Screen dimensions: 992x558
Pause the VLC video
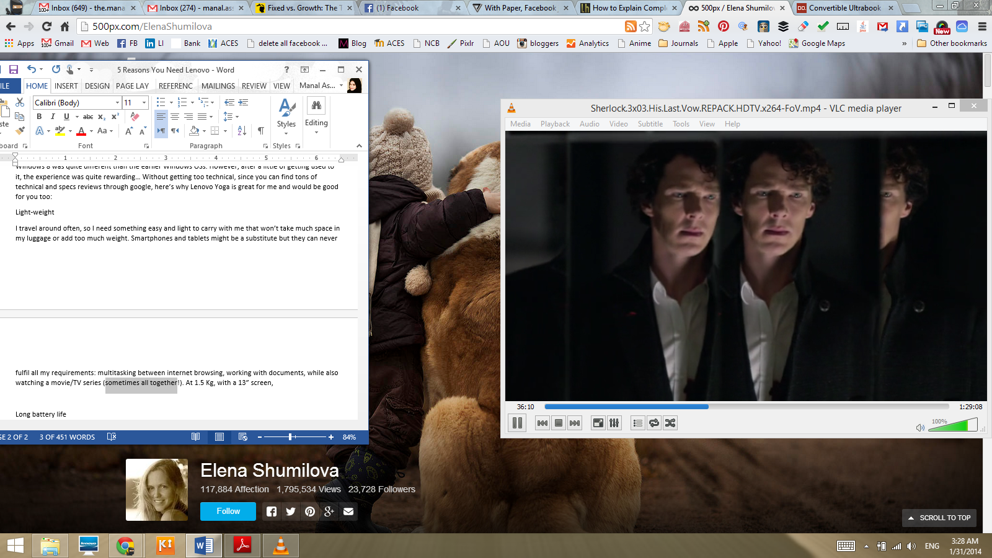coord(517,423)
